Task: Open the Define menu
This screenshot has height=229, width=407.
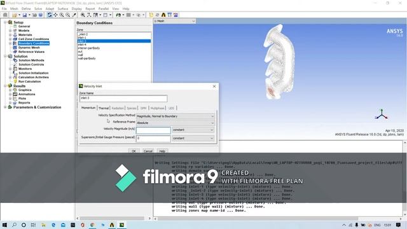Action: point(26,8)
